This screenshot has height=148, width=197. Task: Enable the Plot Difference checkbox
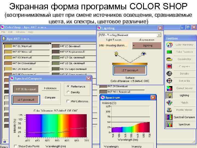point(68,101)
